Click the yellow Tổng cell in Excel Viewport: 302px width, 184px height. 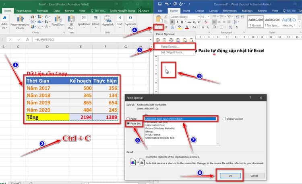(48, 117)
